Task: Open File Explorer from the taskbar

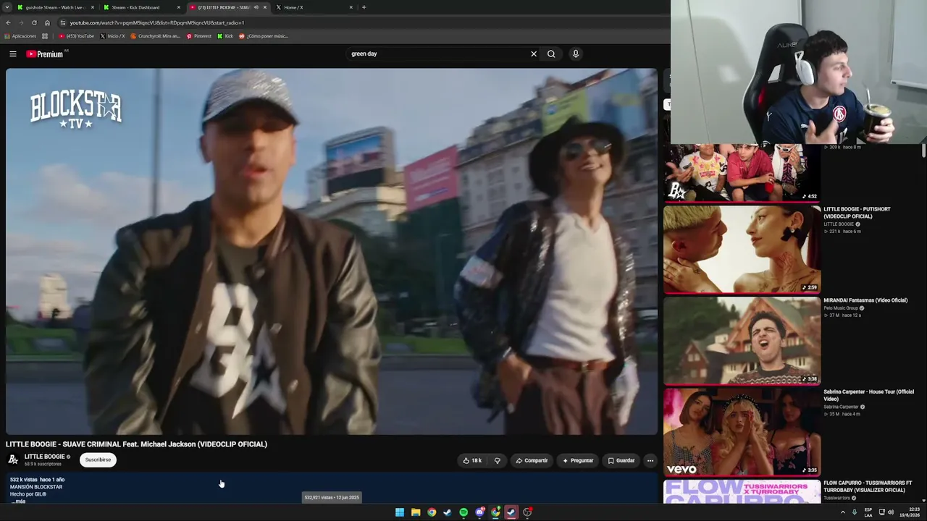Action: click(416, 512)
